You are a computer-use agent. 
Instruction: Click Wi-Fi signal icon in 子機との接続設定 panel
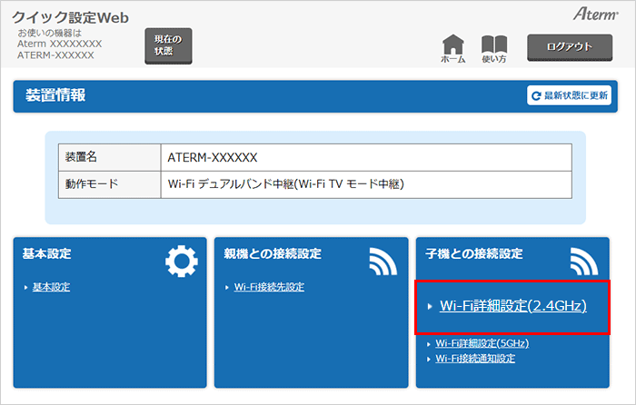584,262
